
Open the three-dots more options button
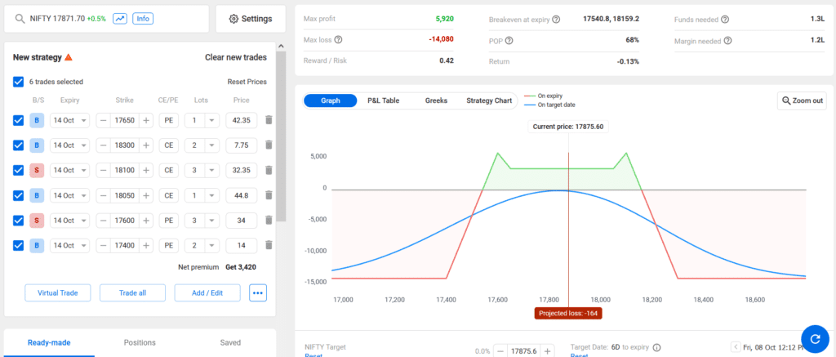pyautogui.click(x=258, y=292)
